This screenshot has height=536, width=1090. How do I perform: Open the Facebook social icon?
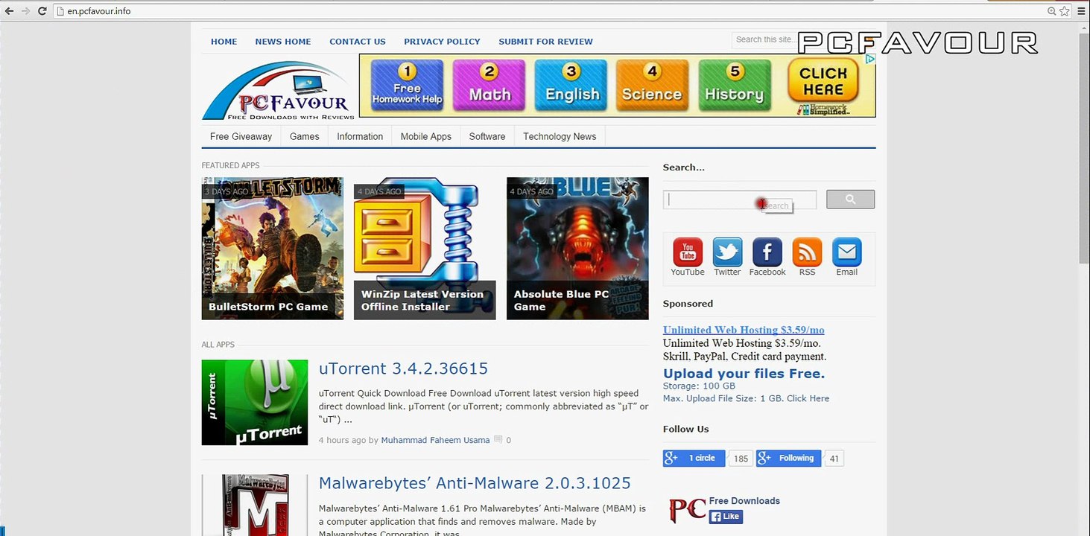pyautogui.click(x=767, y=252)
